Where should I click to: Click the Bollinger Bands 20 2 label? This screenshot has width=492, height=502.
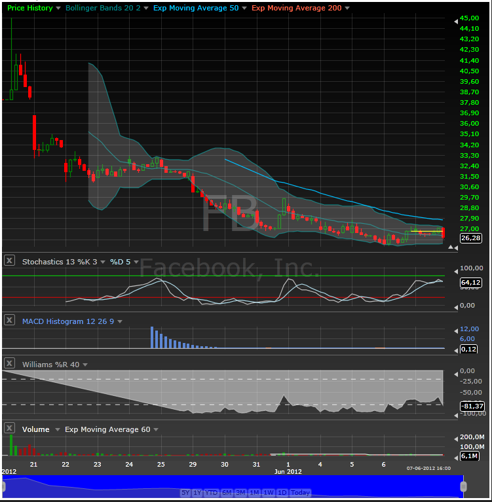tap(103, 8)
